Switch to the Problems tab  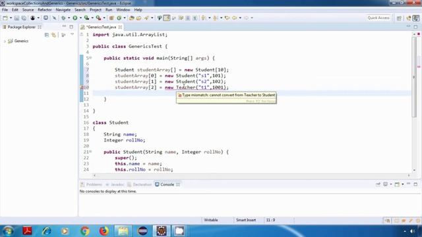(92, 184)
